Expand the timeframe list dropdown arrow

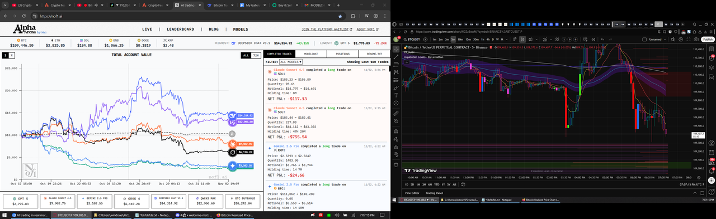(507, 39)
